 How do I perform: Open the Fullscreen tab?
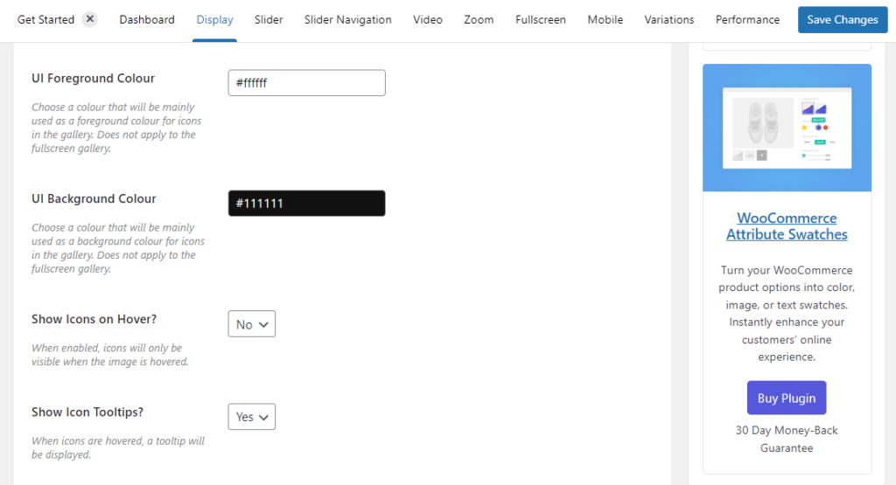[x=541, y=19]
